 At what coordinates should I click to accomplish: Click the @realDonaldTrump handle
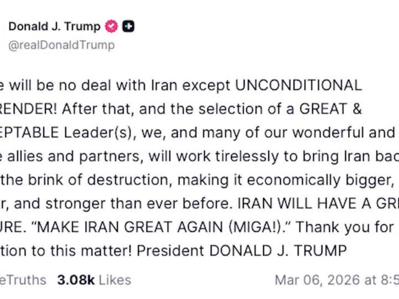pyautogui.click(x=61, y=45)
